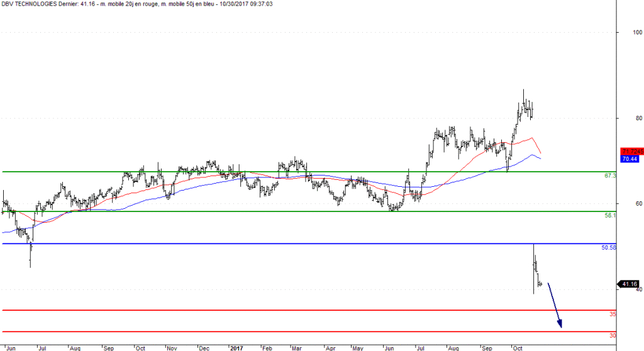Viewport: 644px width, 351px height.
Task: Click the green 58.1 support level label
Action: (x=609, y=215)
